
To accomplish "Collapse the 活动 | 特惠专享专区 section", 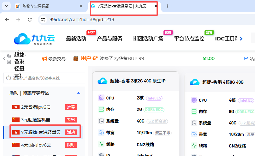I will tap(79, 93).
